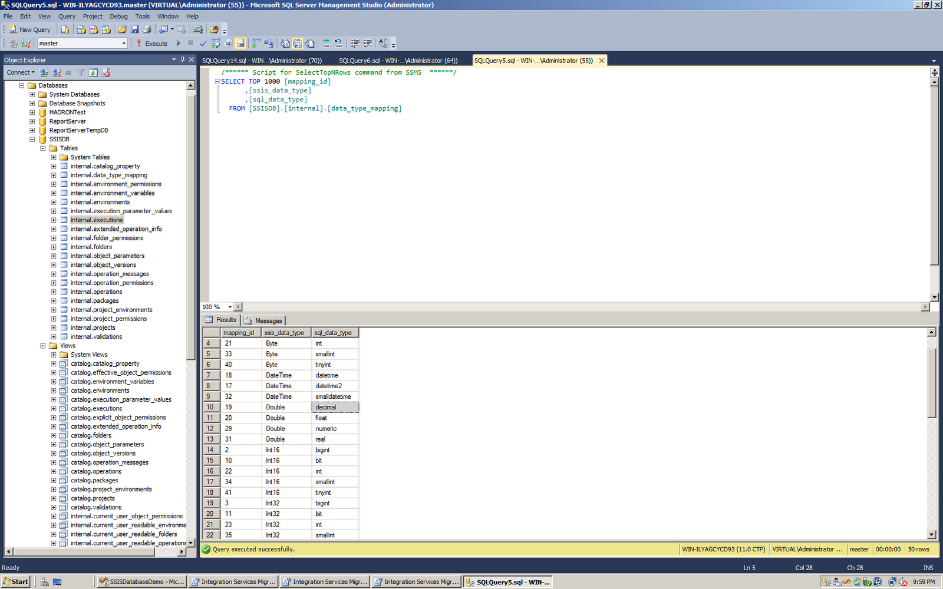Open the Query menu
The image size is (943, 589).
coord(67,16)
